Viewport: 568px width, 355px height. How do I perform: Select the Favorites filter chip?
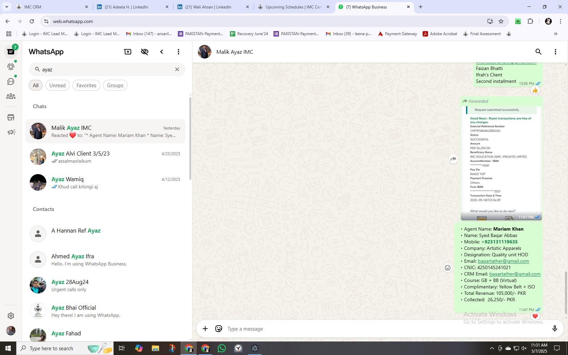(x=86, y=85)
